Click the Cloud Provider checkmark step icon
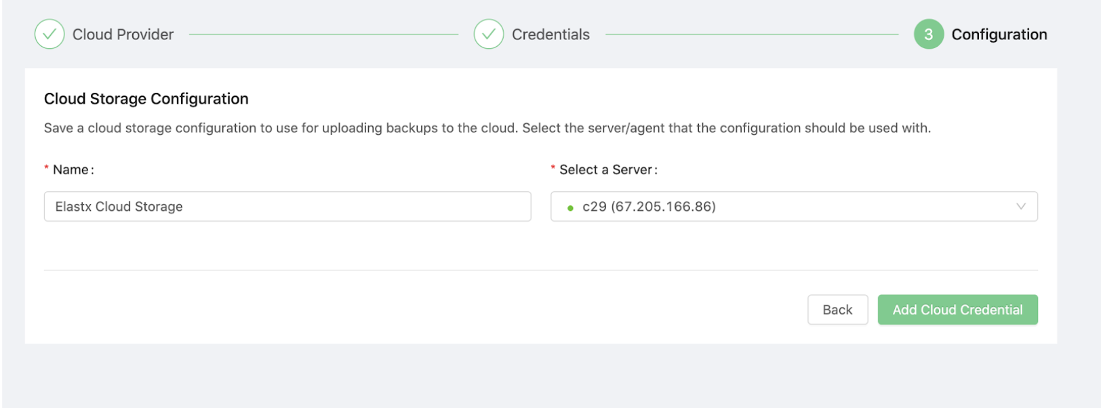This screenshot has width=1101, height=408. coord(49,34)
